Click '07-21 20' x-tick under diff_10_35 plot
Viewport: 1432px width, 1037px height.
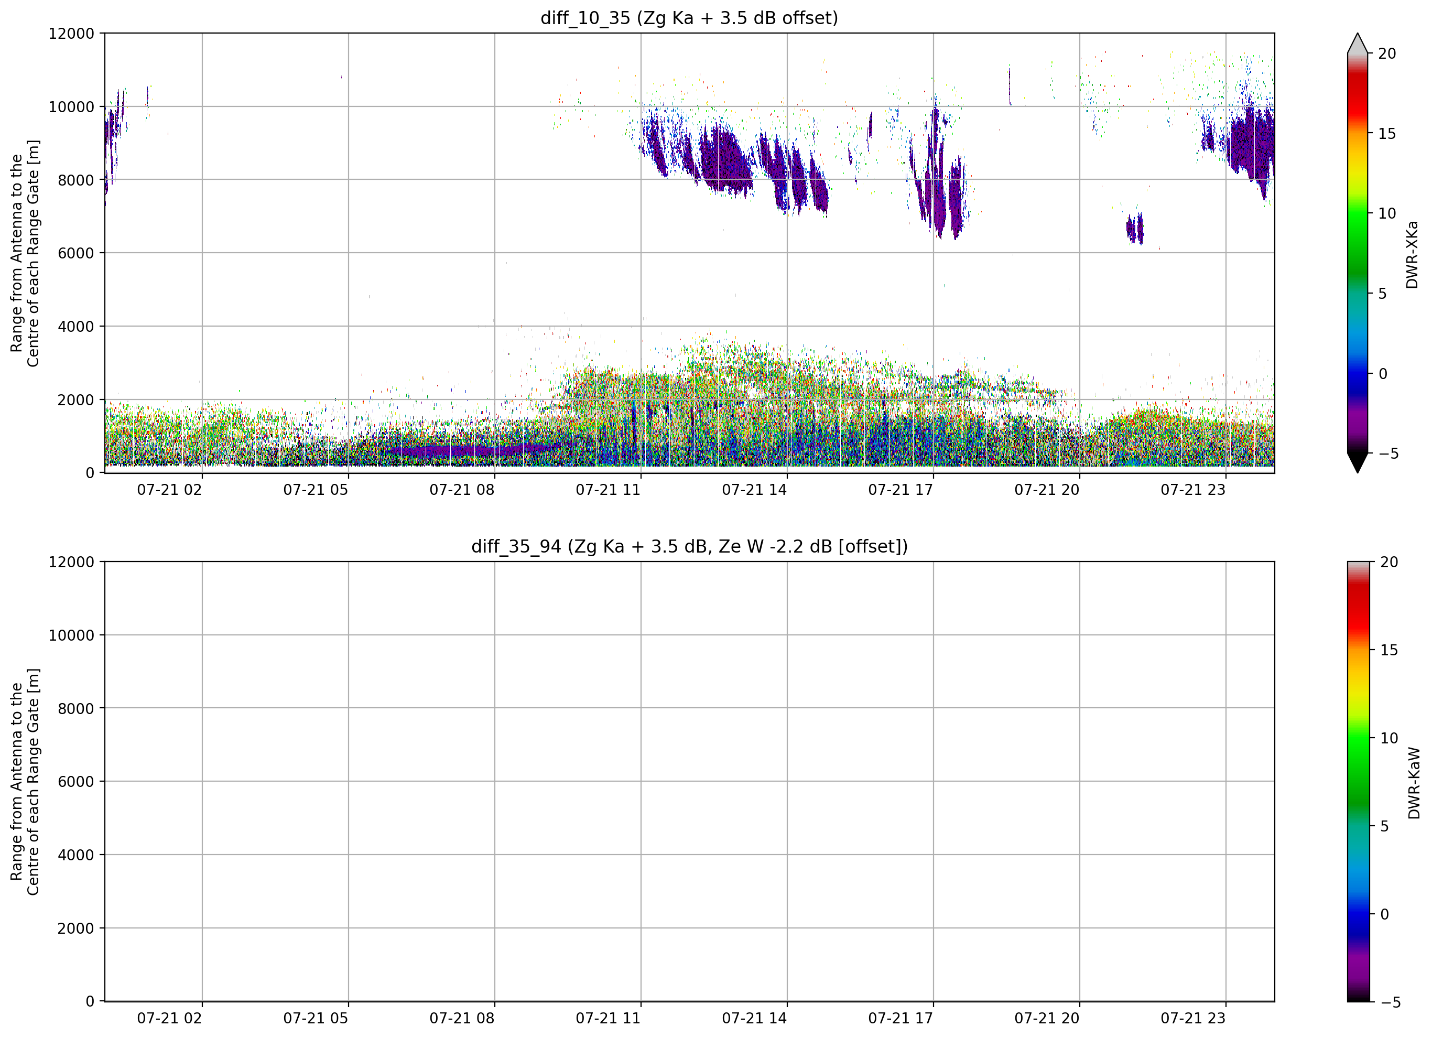(1047, 490)
